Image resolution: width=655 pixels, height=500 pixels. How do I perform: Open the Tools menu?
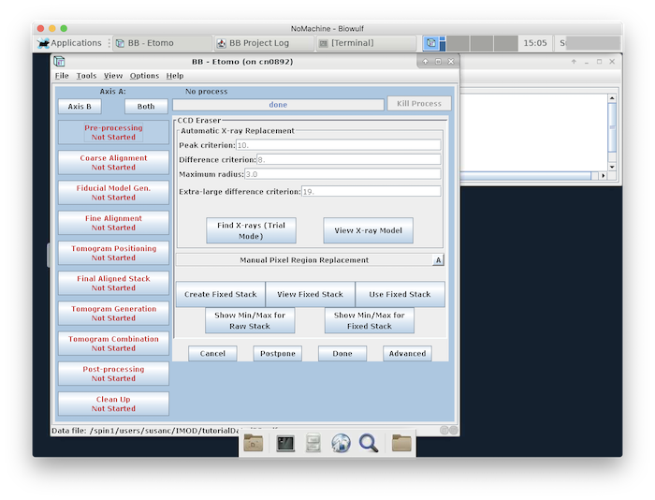86,76
